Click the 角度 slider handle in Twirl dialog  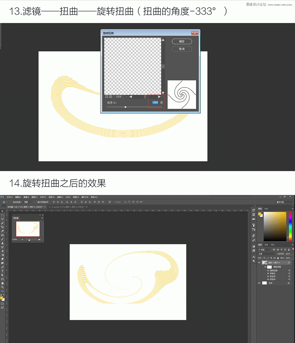(125, 107)
